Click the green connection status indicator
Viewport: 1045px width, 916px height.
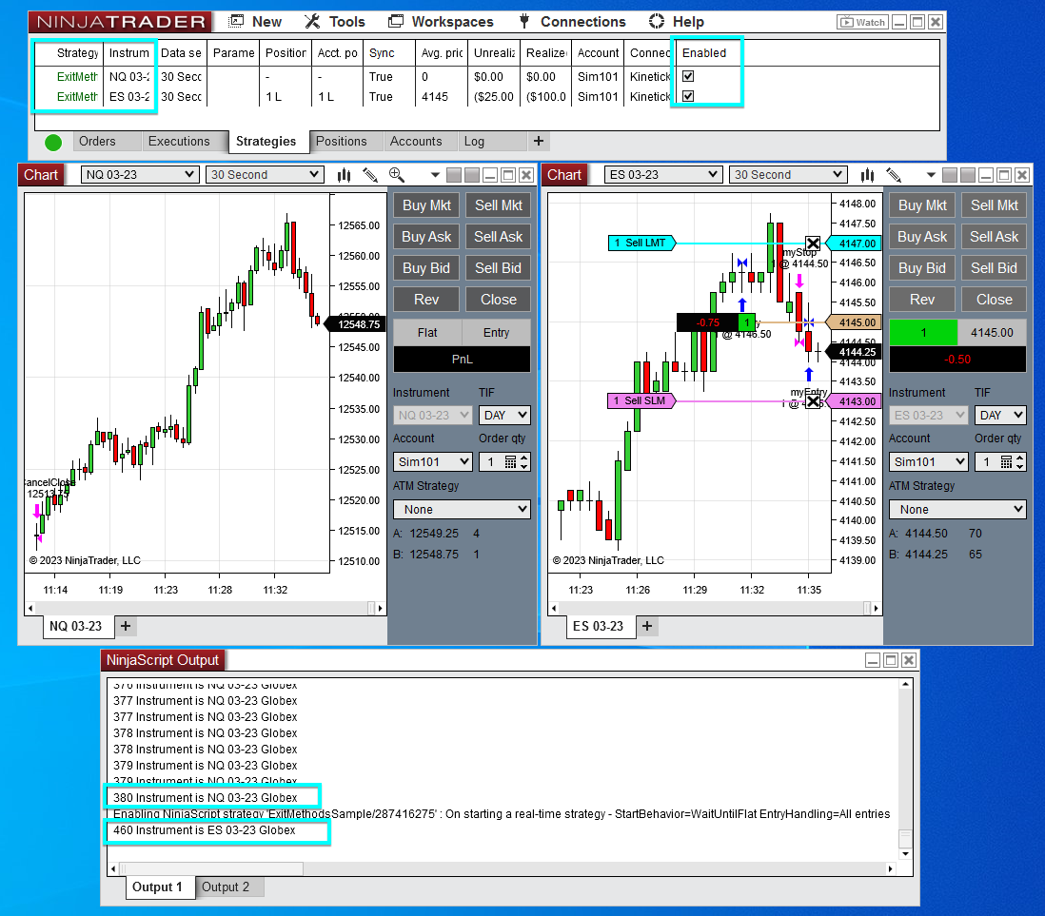click(x=53, y=142)
